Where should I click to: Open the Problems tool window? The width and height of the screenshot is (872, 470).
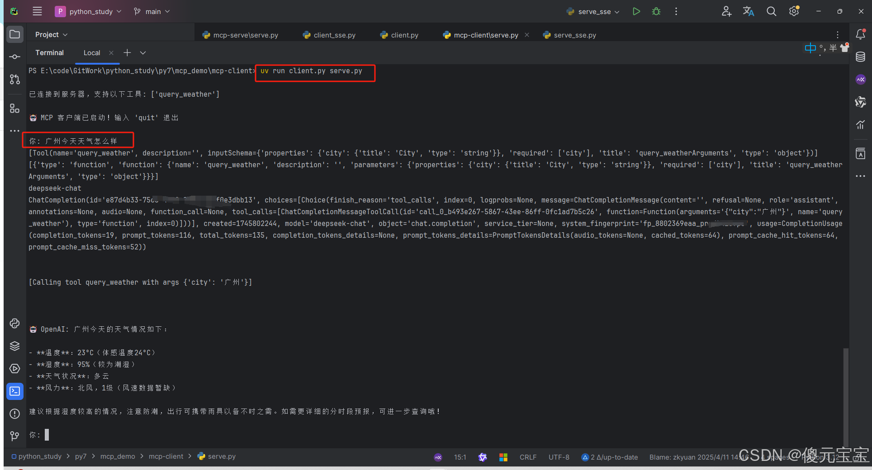coord(14,414)
